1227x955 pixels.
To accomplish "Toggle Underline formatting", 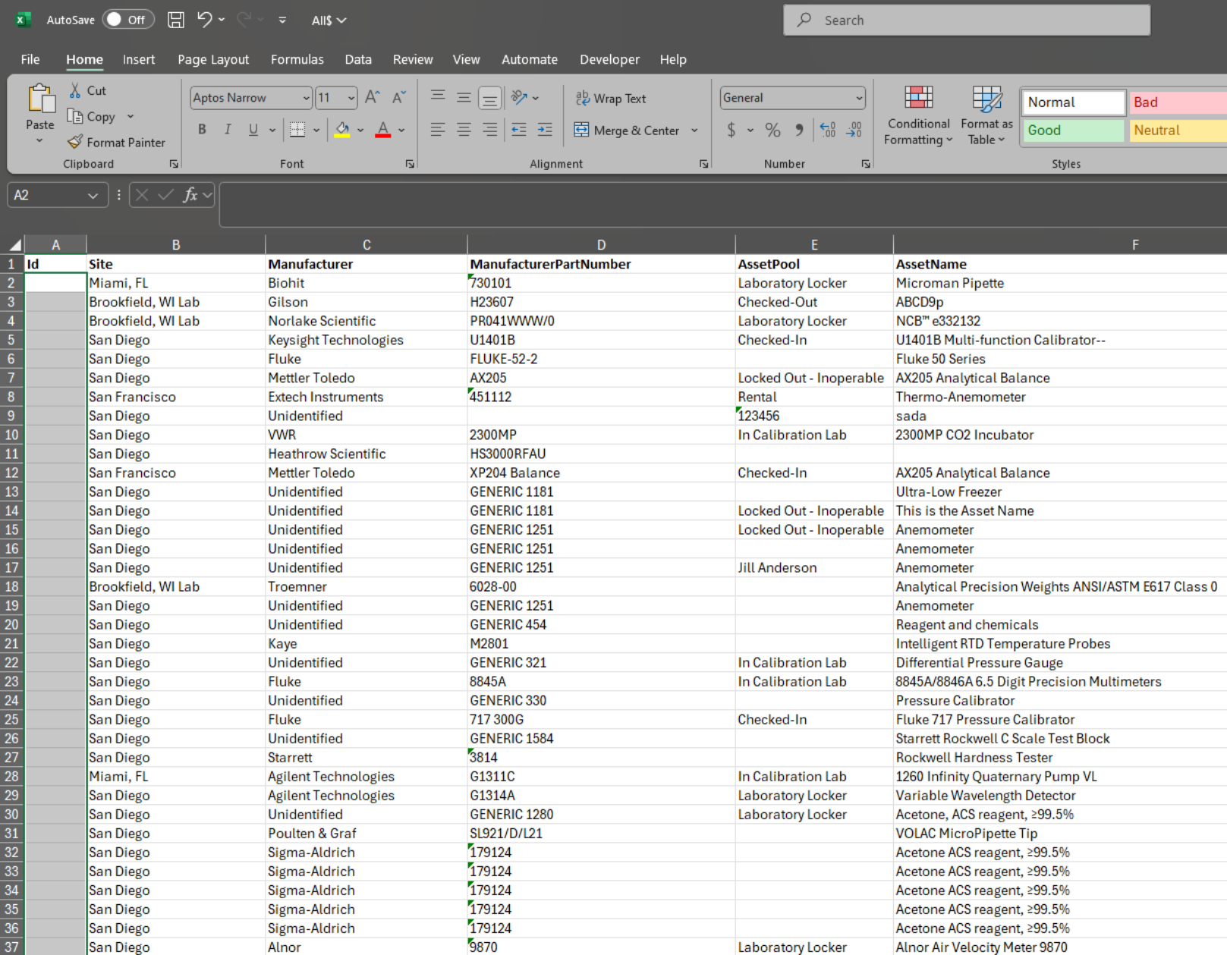I will (x=253, y=130).
